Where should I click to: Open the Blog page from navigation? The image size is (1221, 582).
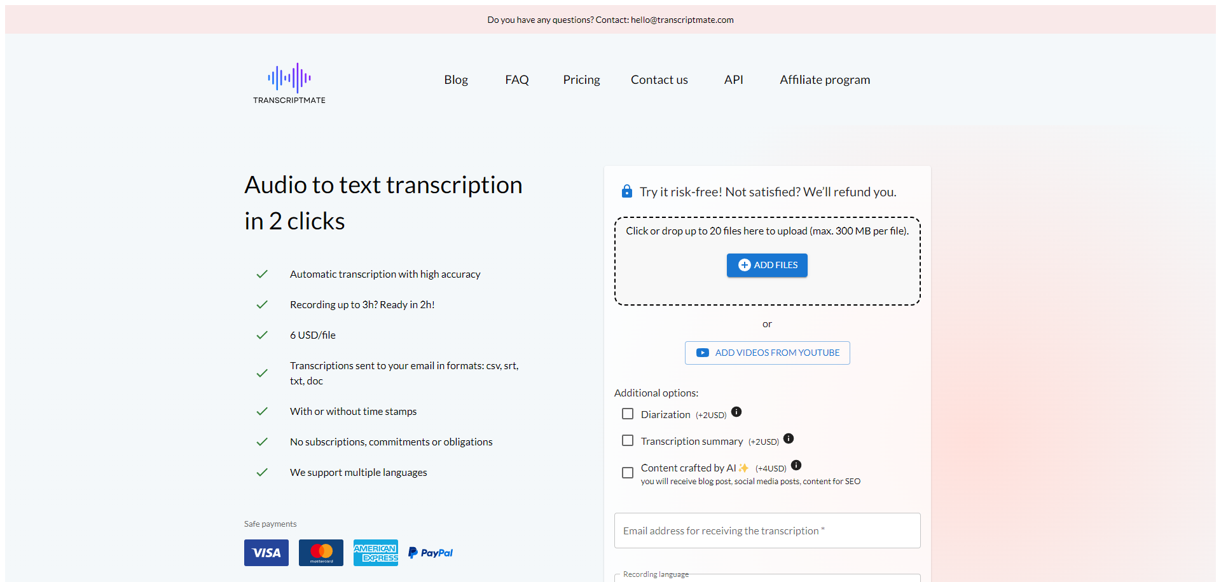pyautogui.click(x=456, y=79)
